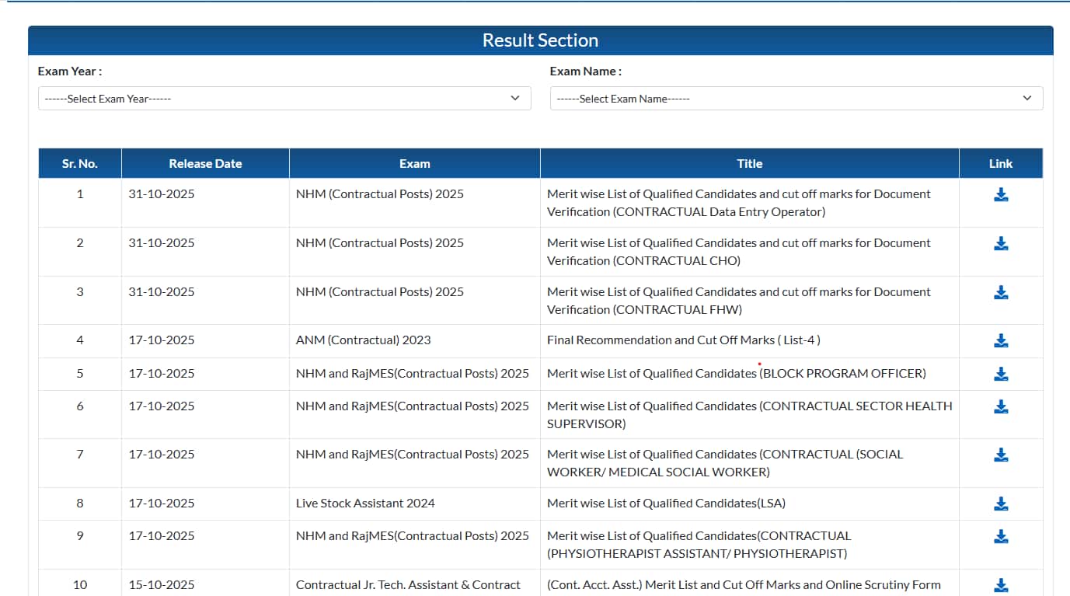
Task: Click the Exam column header
Action: point(414,164)
